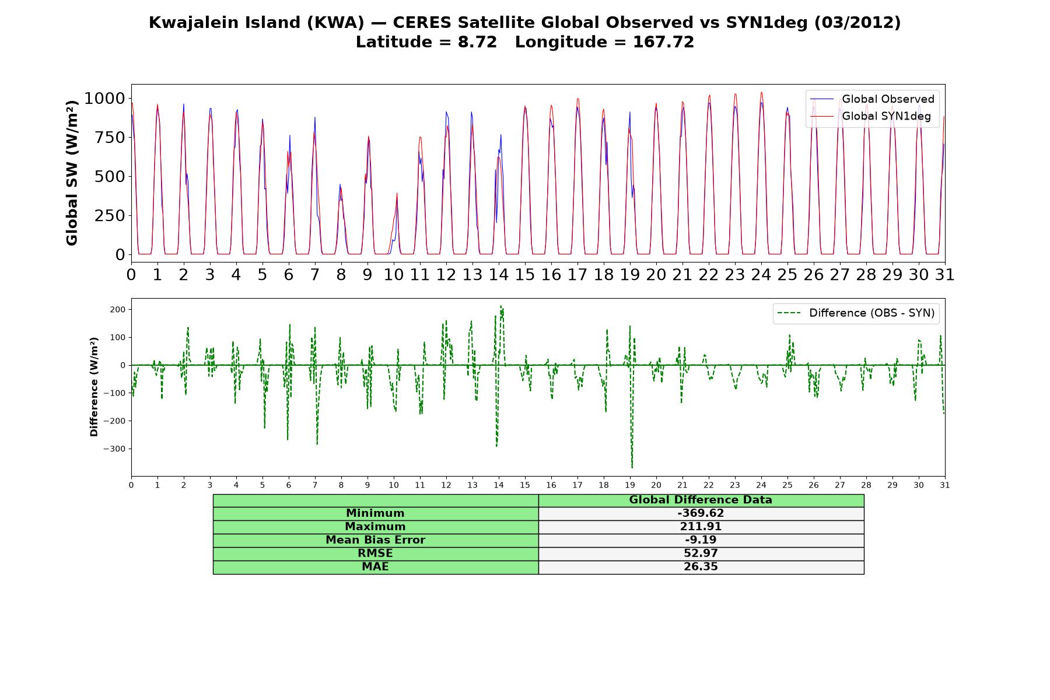
Task: Click the chart title Kwajalein Island (KWA)
Action: [256, 23]
